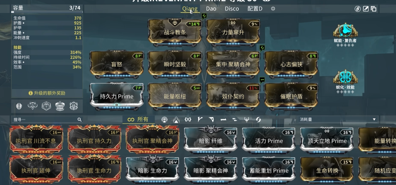Screen dimensions: 396x185
Task: Open the 消耗量 sort dropdown
Action: [x=338, y=120]
